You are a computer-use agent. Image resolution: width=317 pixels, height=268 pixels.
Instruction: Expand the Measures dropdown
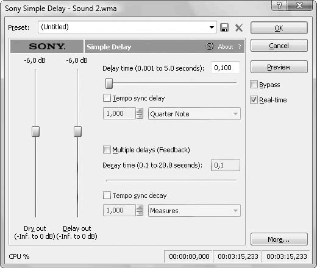click(194, 211)
